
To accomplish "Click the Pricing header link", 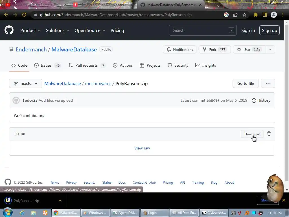I will click(x=117, y=31).
